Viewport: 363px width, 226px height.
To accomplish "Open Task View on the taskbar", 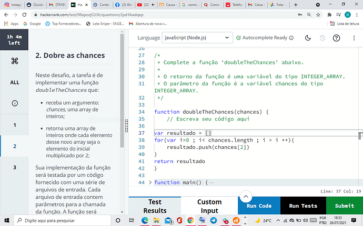I will pyautogui.click(x=132, y=220).
